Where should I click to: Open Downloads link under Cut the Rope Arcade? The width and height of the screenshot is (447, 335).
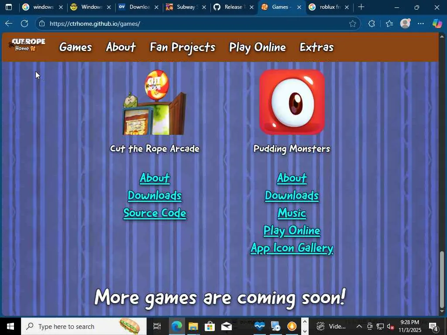click(155, 196)
